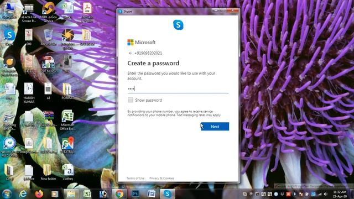Click the +919098202021 phone number text
354x199 pixels.
tap(148, 53)
